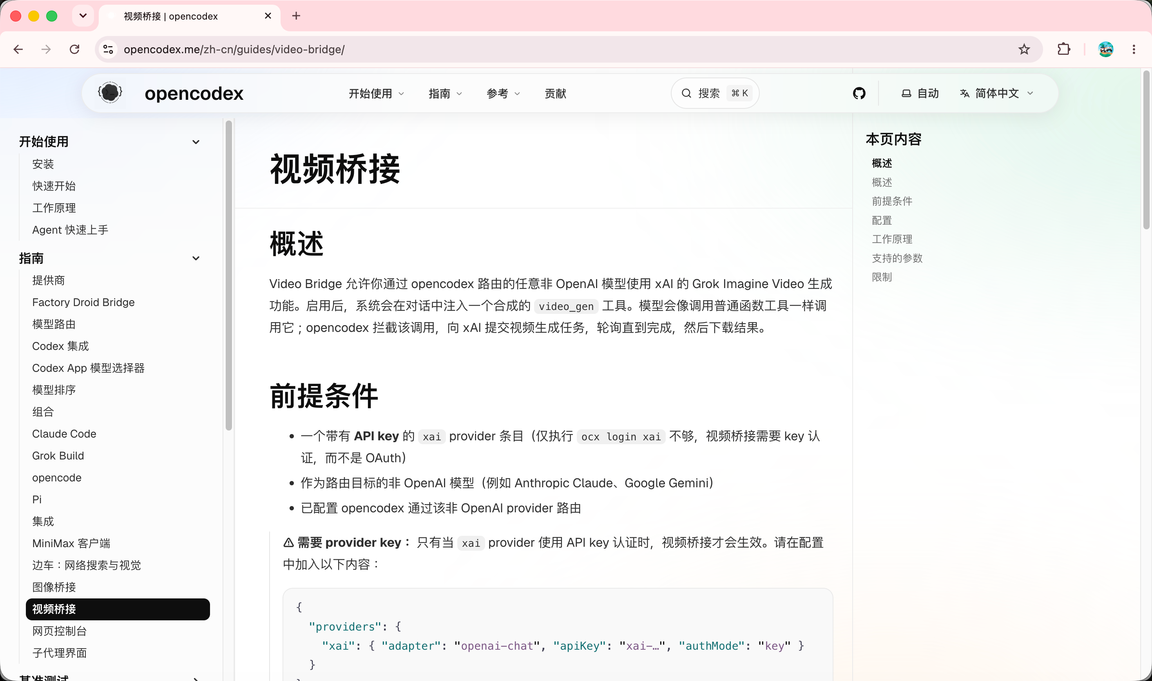Close the 视频桥接 | opencodex tab
Image resolution: width=1152 pixels, height=681 pixels.
(x=268, y=16)
